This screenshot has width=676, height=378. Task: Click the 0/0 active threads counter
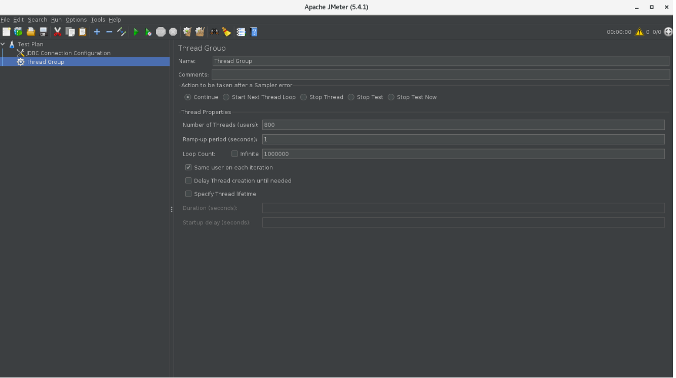click(x=657, y=32)
